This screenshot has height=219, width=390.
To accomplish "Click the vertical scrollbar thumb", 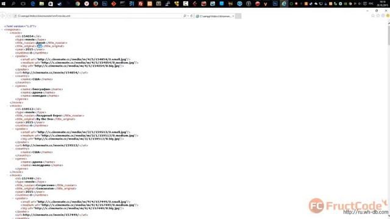I will pyautogui.click(x=388, y=35).
